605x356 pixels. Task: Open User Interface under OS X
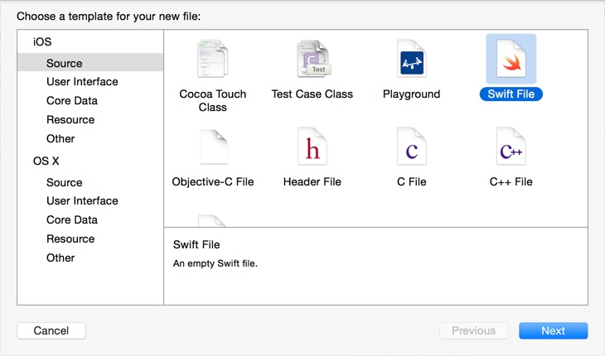click(x=82, y=200)
